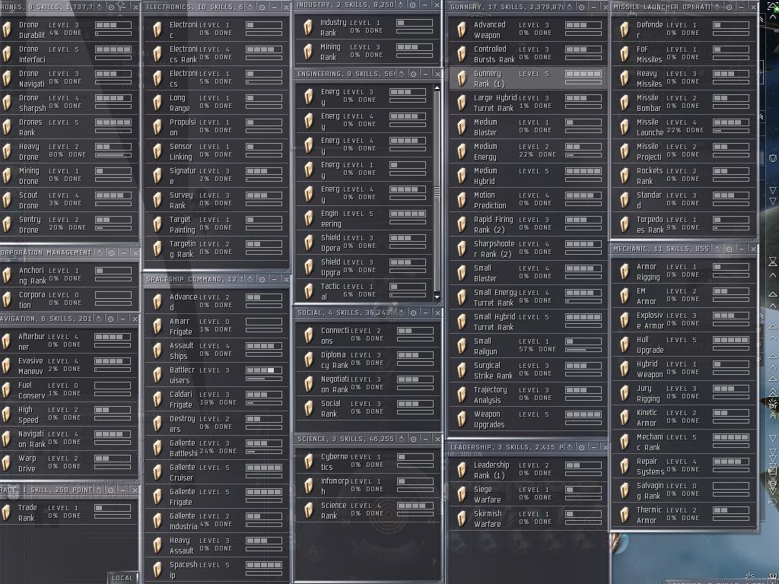
Task: Toggle the pin icon on the Leadership window
Action: pos(569,447)
